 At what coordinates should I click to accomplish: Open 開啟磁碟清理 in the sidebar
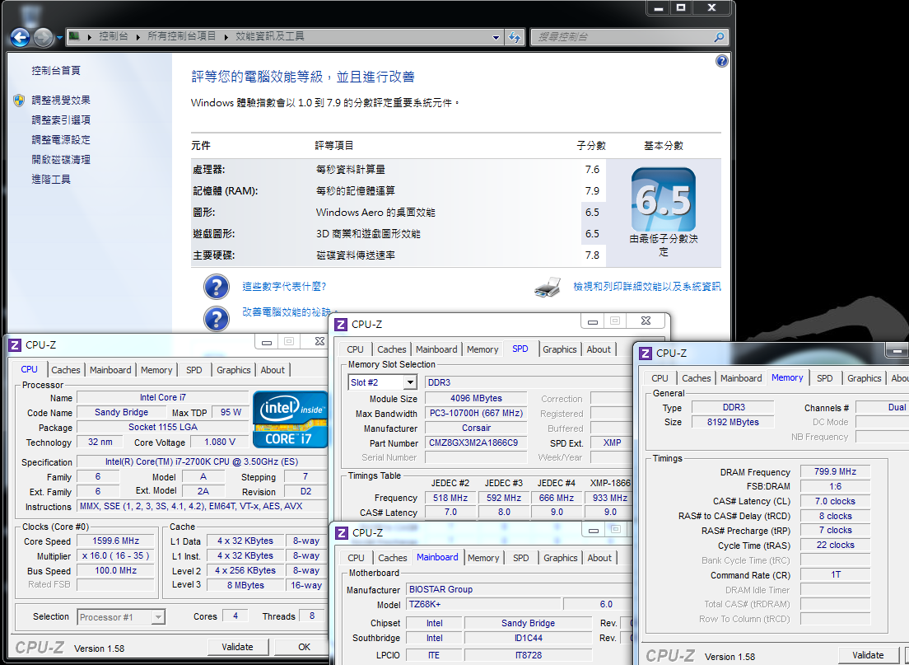(61, 160)
